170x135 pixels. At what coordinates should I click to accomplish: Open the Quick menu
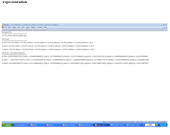28,27
